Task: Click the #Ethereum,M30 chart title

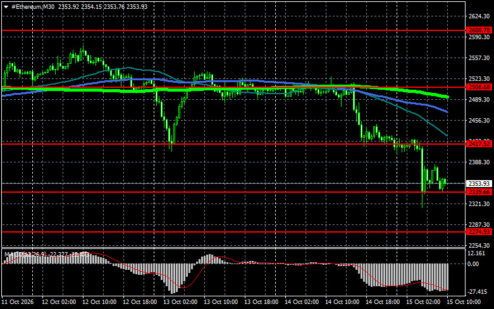Action: tap(33, 6)
